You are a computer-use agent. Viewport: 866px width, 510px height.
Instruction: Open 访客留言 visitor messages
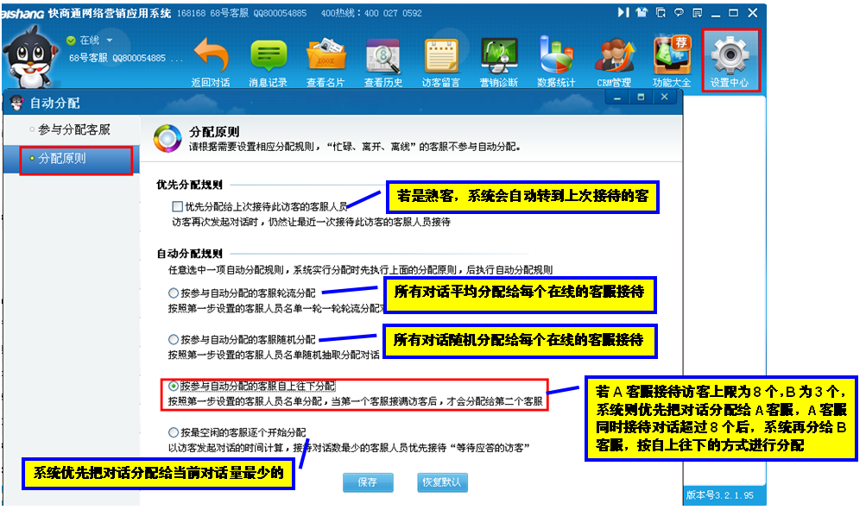(440, 59)
